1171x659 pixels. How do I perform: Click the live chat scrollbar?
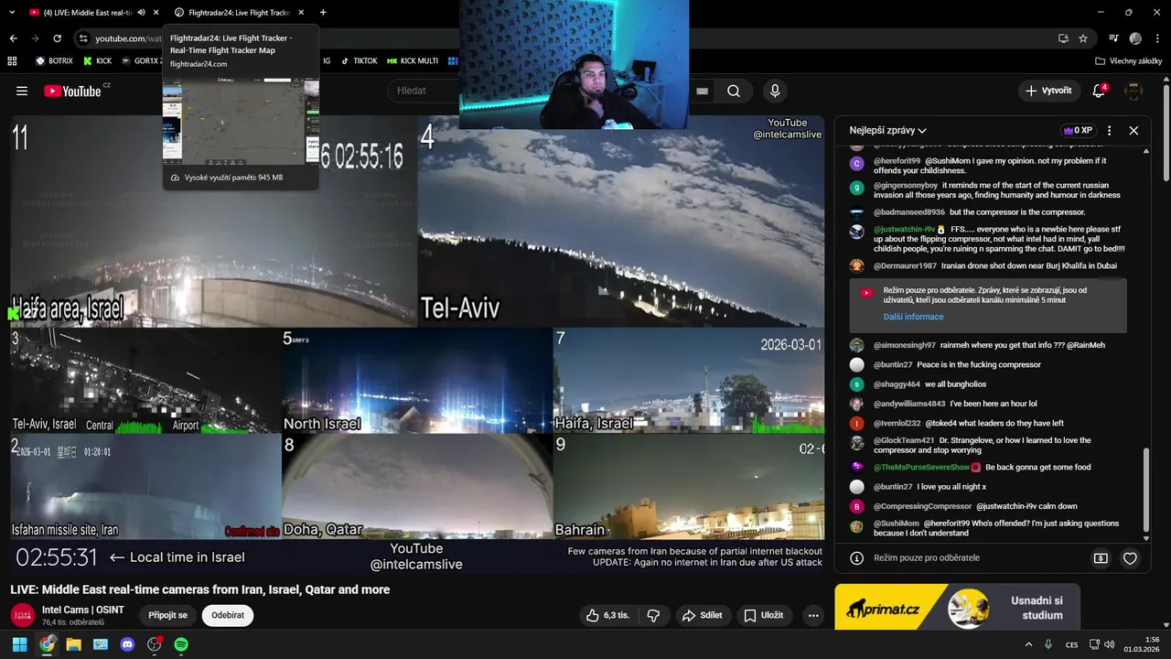click(1145, 490)
